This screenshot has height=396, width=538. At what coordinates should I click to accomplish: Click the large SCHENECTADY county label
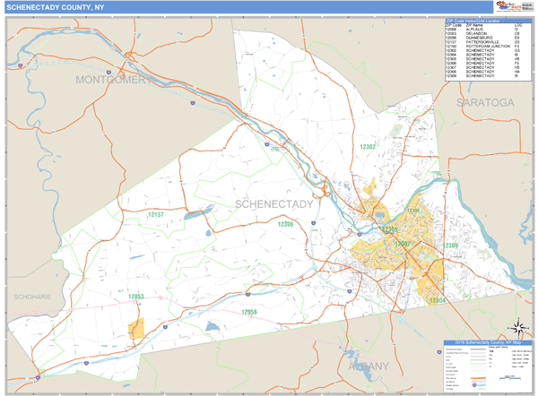(274, 204)
